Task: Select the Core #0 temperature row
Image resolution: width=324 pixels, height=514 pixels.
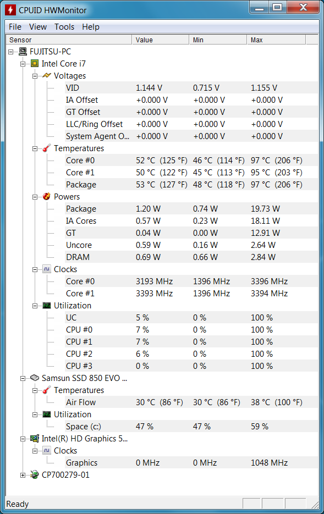Action: coord(191,161)
